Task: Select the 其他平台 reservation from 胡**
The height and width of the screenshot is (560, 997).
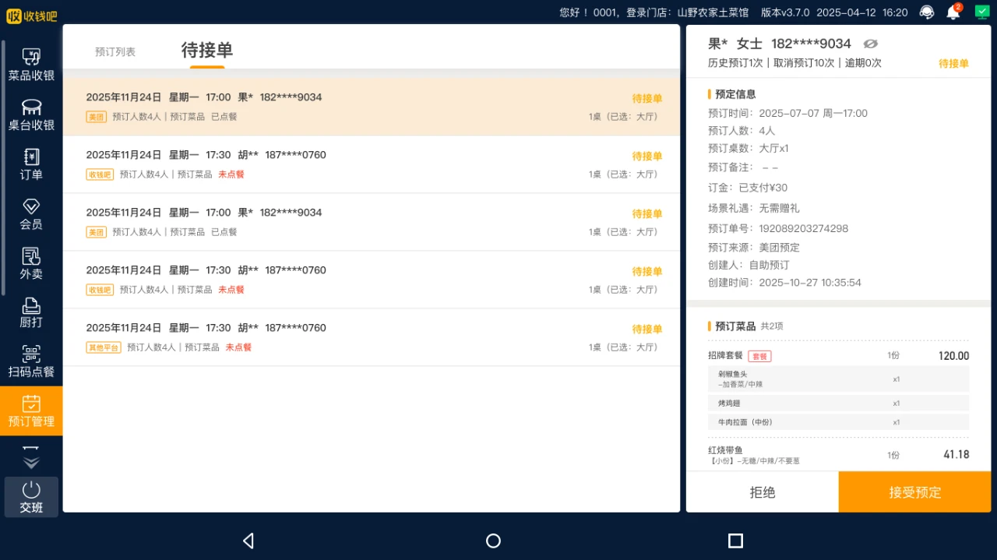Action: tap(371, 337)
